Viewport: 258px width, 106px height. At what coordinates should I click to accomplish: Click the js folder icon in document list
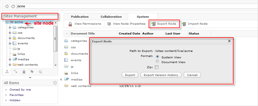click(x=66, y=66)
